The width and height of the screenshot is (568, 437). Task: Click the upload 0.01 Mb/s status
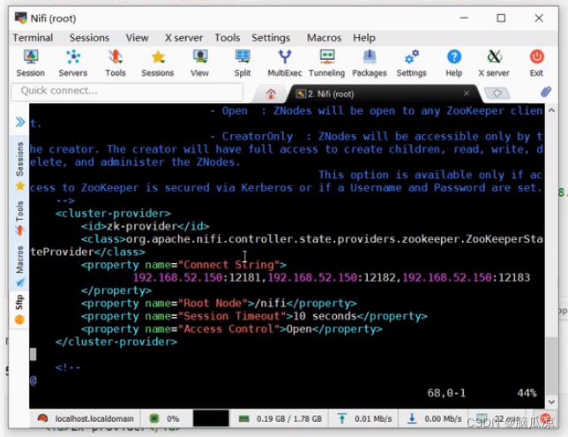pyautogui.click(x=365, y=418)
